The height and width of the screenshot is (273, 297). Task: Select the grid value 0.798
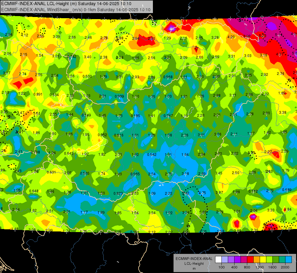tap(35, 152)
